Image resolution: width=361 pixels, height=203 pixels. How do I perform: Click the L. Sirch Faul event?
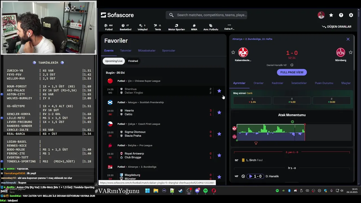point(292,160)
